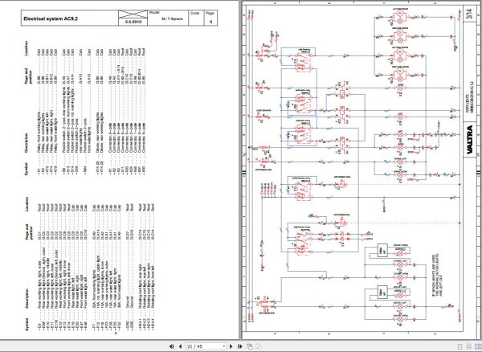This screenshot has height=352, width=482.
Task: Click the grayed-out next view icon
Action: (259, 346)
